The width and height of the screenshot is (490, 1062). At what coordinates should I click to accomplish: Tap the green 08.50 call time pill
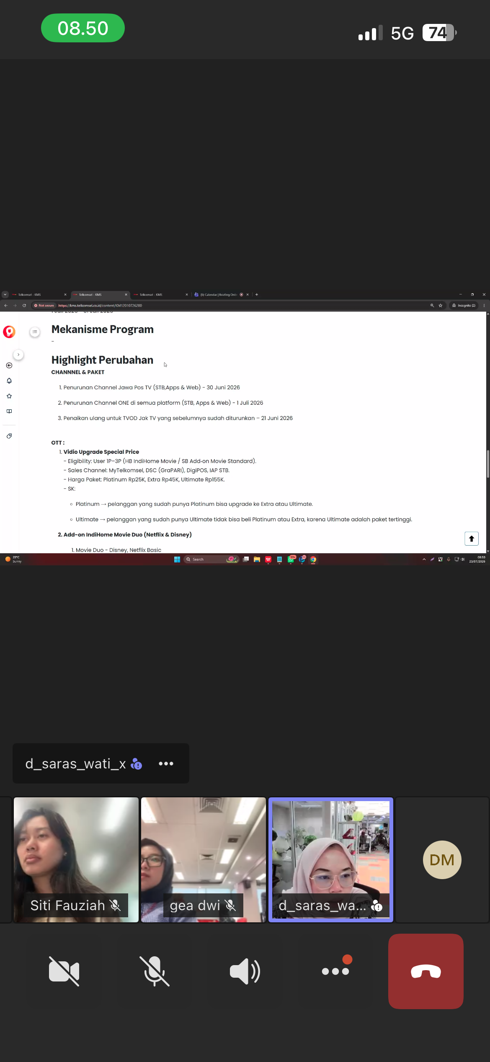[x=83, y=28]
